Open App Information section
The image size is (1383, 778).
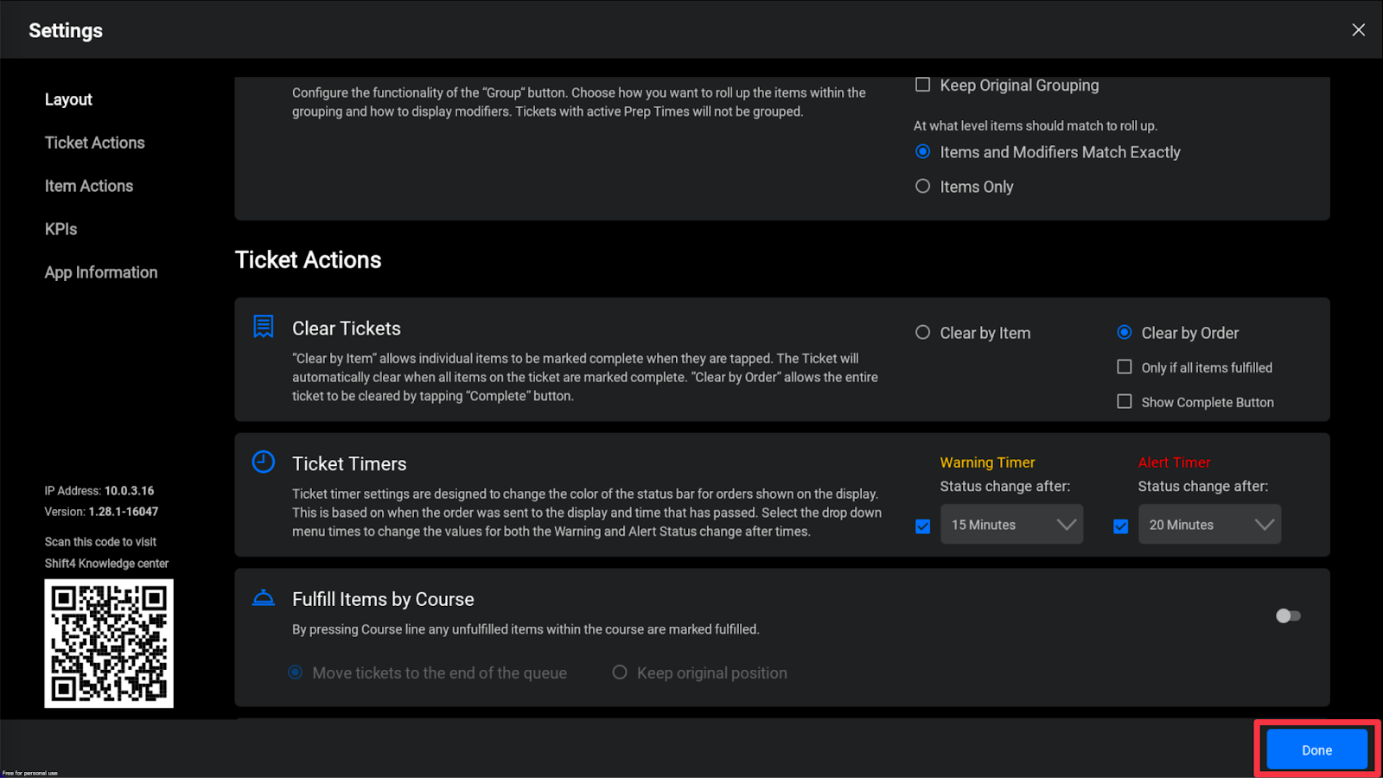tap(101, 272)
